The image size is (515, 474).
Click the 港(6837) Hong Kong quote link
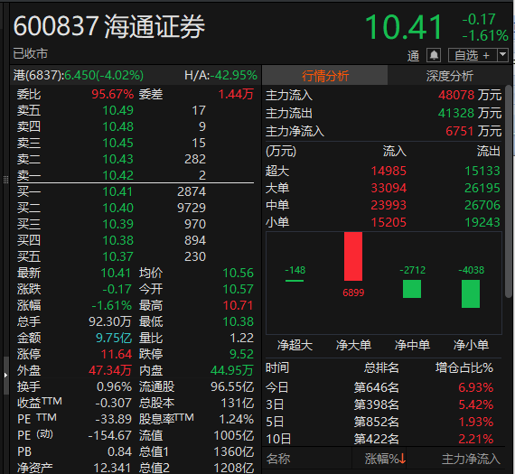click(x=79, y=76)
